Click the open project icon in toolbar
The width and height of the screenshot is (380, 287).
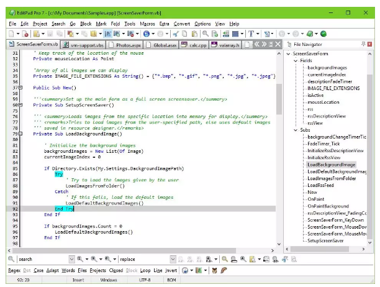click(x=71, y=34)
